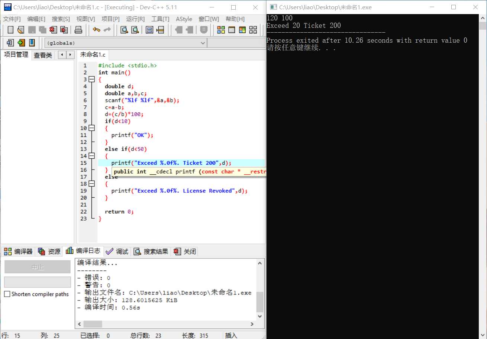This screenshot has height=339, width=487.
Task: Click the Run window toolbar icon
Action: [x=232, y=30]
